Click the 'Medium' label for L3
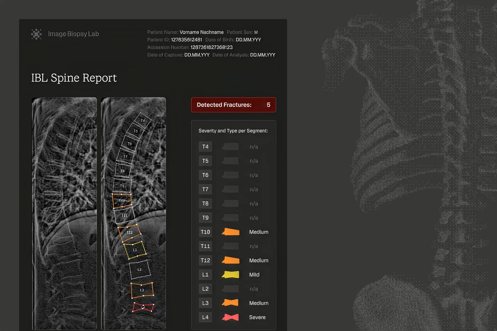This screenshot has height=331, width=497. [259, 303]
